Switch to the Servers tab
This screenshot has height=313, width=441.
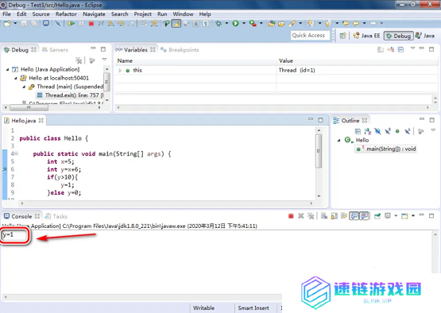[55, 50]
